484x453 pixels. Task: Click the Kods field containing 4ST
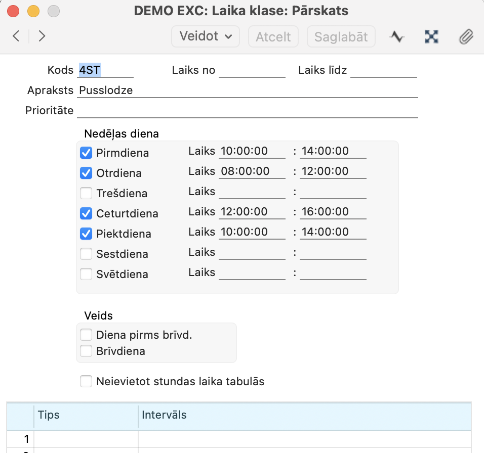tap(105, 70)
